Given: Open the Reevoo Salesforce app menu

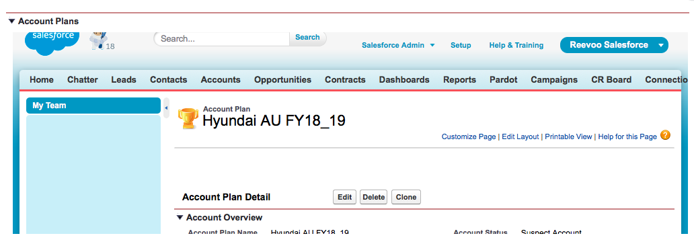Looking at the screenshot, I should tap(614, 45).
